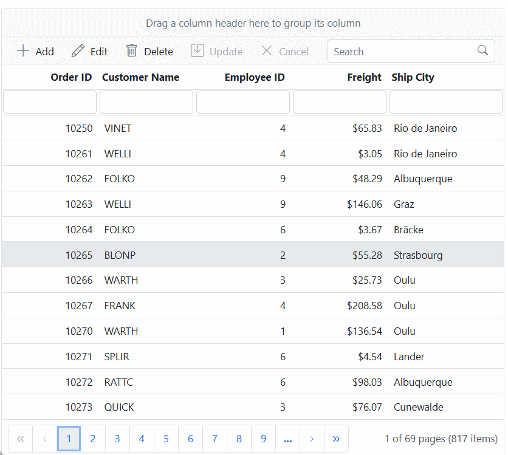508x455 pixels.
Task: Click the Ship City filter input box
Action: click(x=445, y=101)
